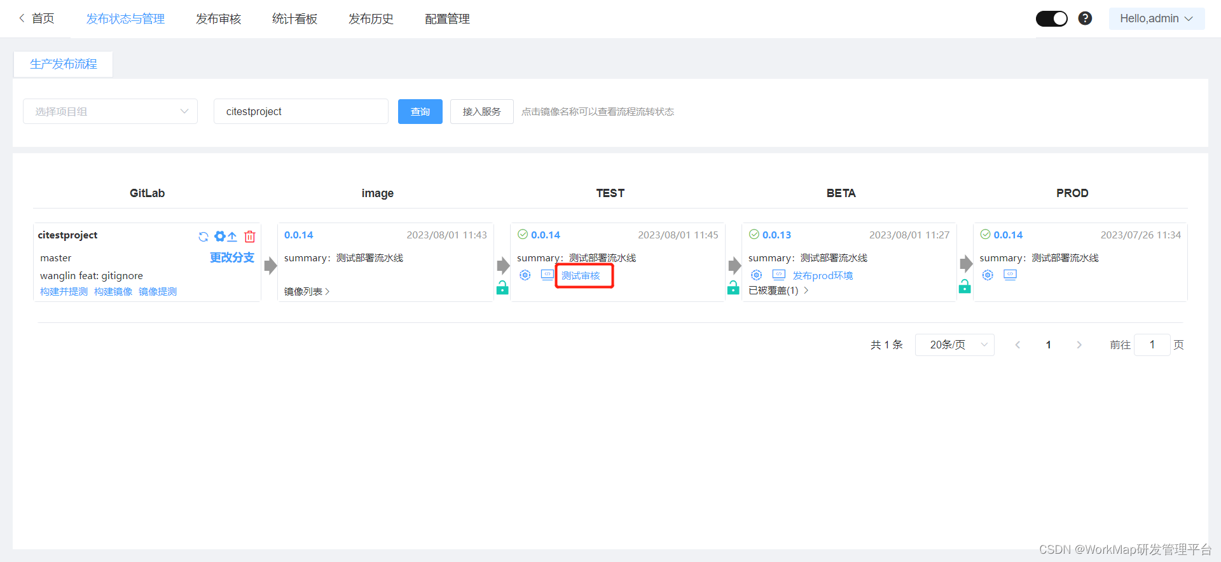Click the 构建镜像 link
This screenshot has height=562, width=1221.
113,292
